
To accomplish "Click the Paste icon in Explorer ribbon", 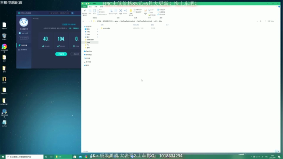I will pos(94,11).
